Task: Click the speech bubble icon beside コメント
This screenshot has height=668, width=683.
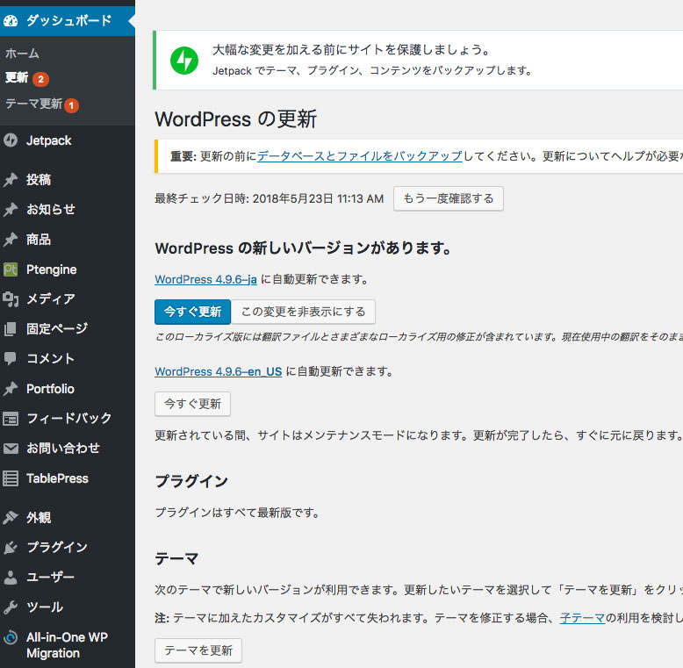Action: 11,358
